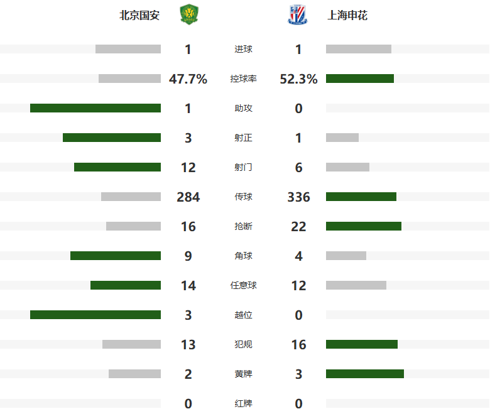Click Shanghai Shenhua's 16 fouls value
This screenshot has height=414, width=490.
pyautogui.click(x=298, y=344)
